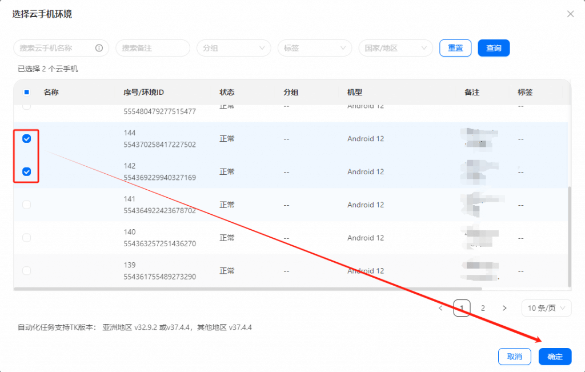585x372 pixels.
Task: Open the 国家/地区 country filter
Action: (x=395, y=48)
